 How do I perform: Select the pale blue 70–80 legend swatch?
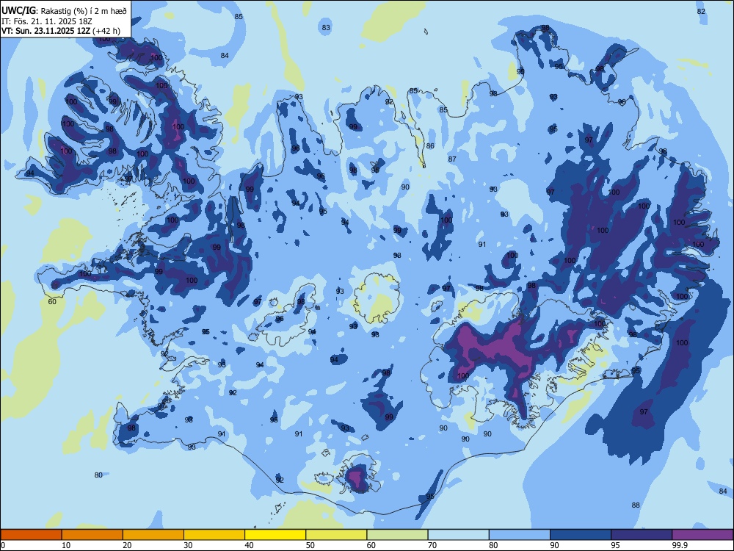pos(459,535)
